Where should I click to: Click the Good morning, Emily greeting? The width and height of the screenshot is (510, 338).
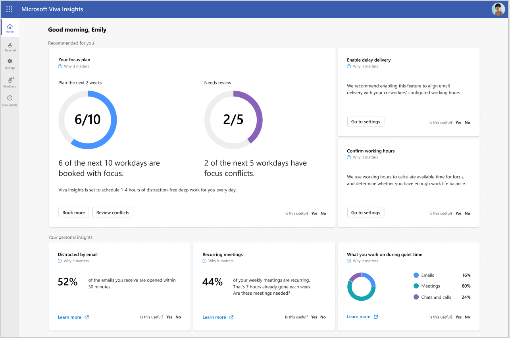77,30
